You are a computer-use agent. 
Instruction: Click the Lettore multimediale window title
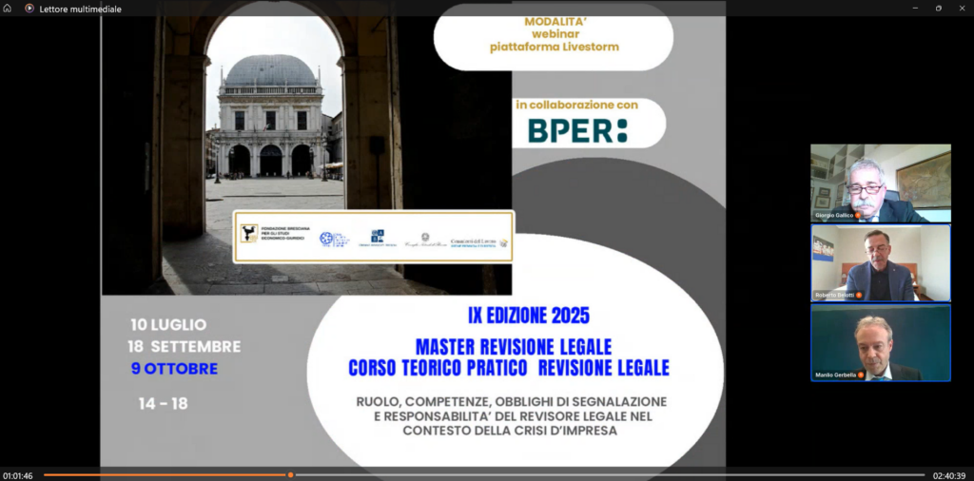(x=81, y=9)
